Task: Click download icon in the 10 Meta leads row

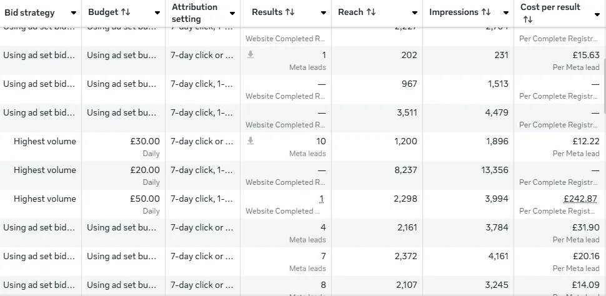Action: [x=251, y=141]
